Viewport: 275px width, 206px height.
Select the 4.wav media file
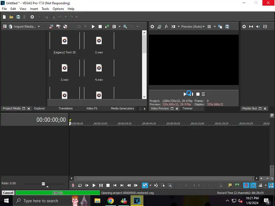[99, 71]
